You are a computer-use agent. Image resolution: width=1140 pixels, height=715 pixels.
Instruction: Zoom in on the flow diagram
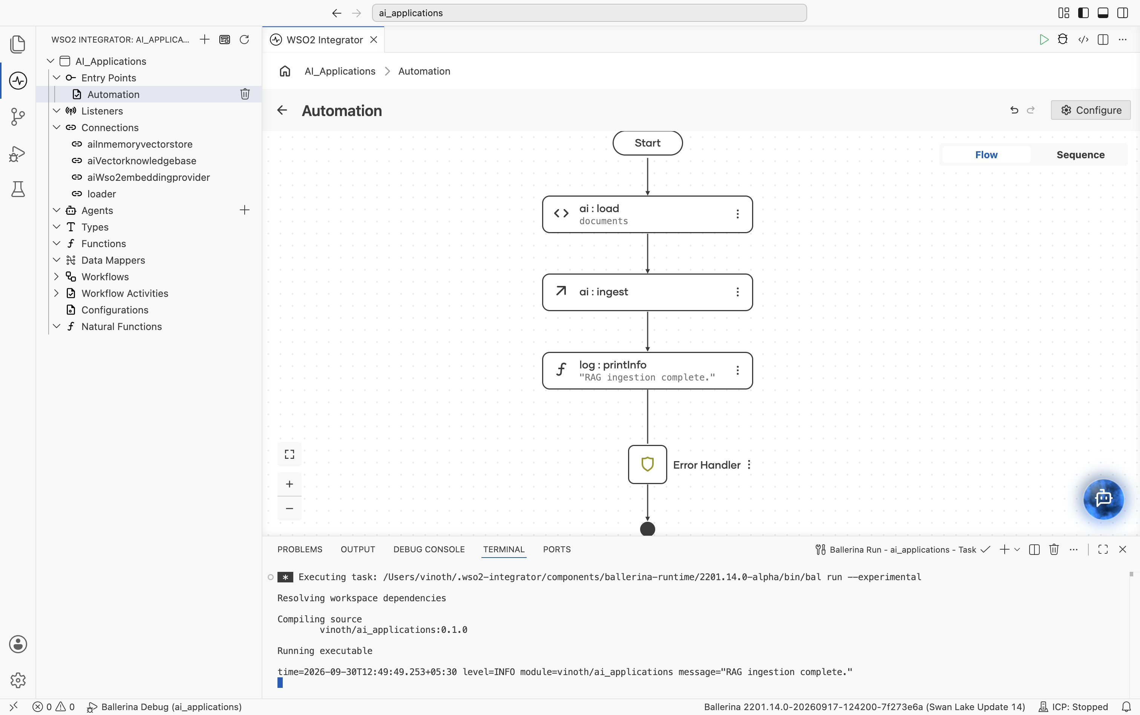click(290, 484)
